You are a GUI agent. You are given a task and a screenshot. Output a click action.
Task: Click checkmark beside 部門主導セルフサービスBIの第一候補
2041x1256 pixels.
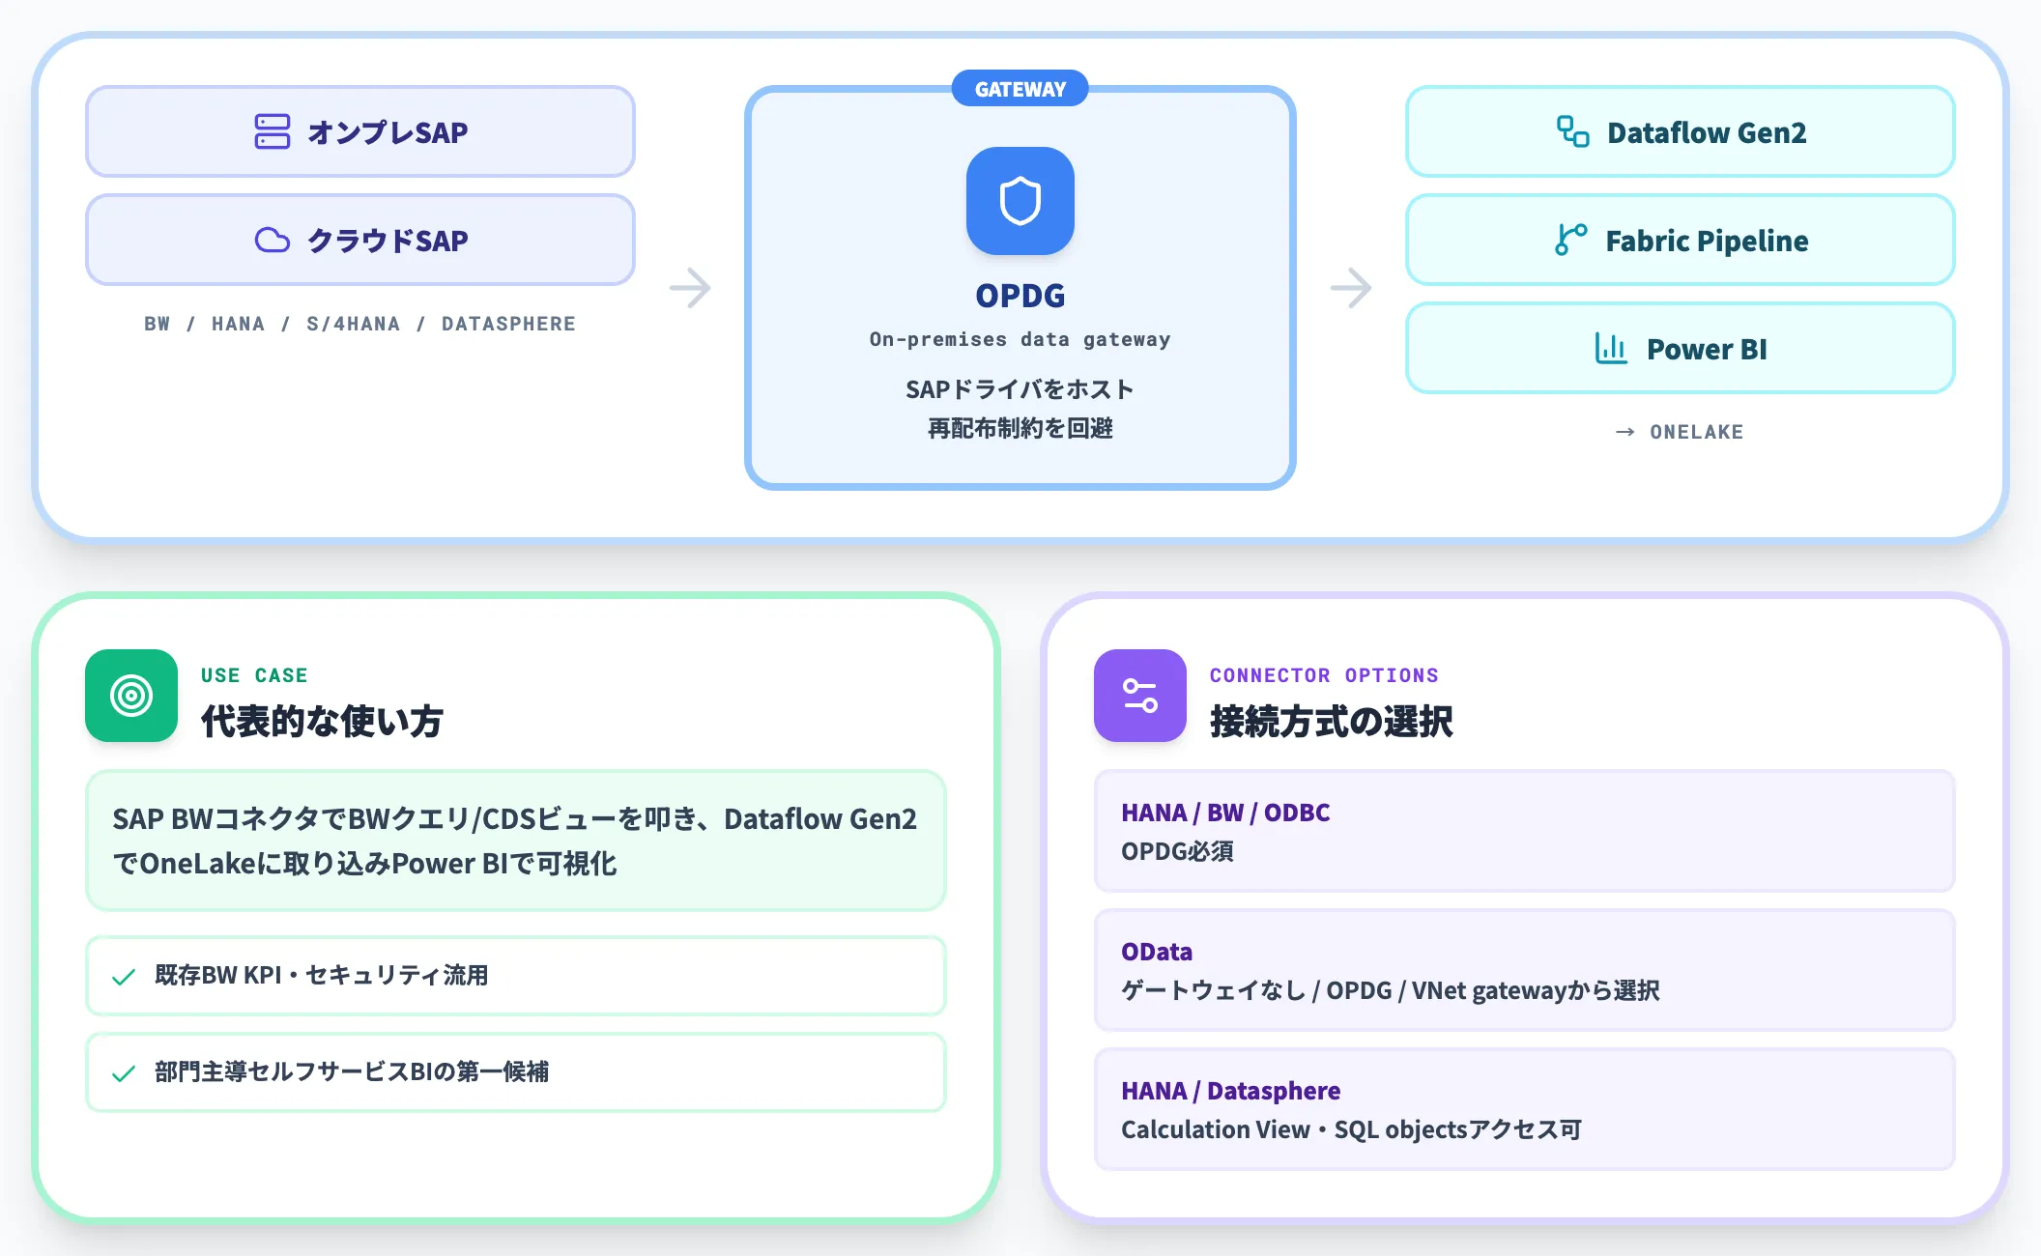(x=124, y=1073)
